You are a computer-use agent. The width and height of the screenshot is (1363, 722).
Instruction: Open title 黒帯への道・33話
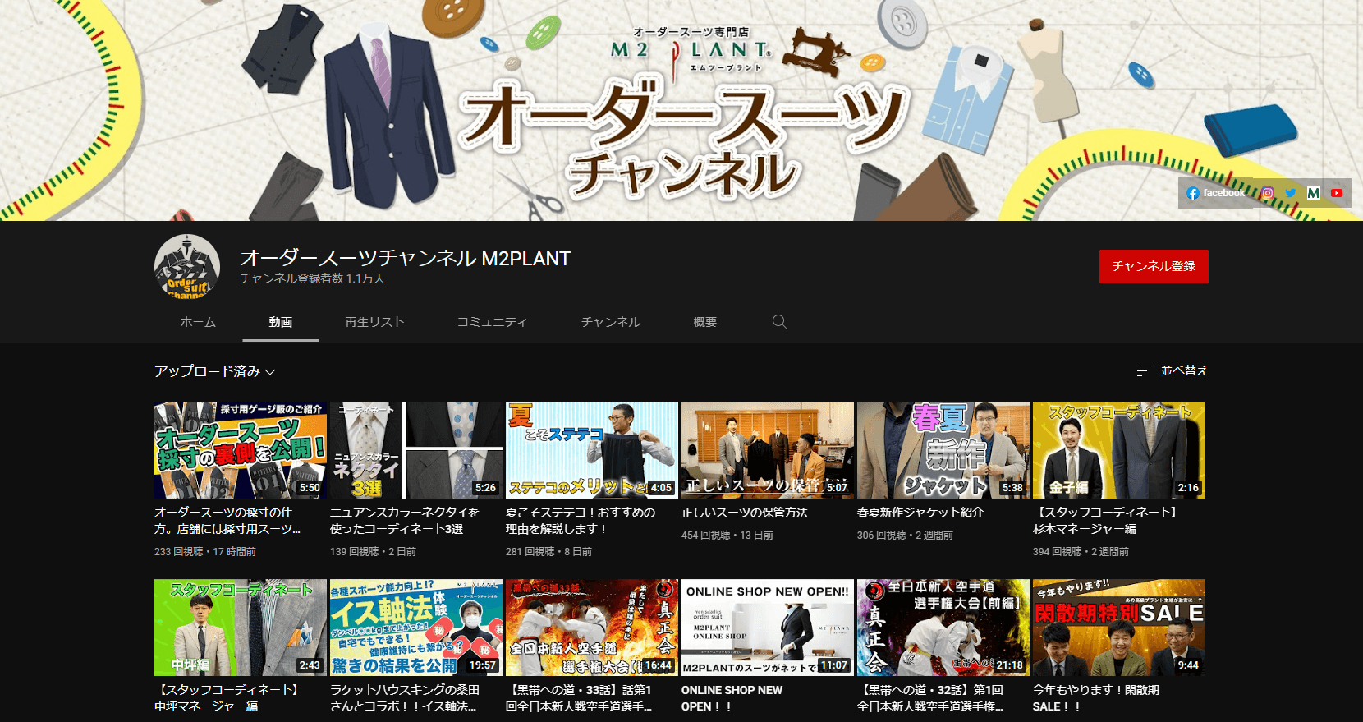pyautogui.click(x=580, y=698)
